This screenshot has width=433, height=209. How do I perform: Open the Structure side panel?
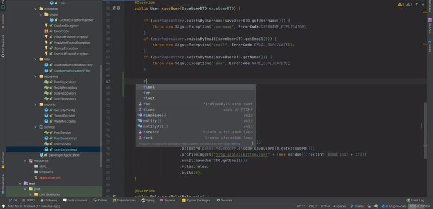pos(3,160)
